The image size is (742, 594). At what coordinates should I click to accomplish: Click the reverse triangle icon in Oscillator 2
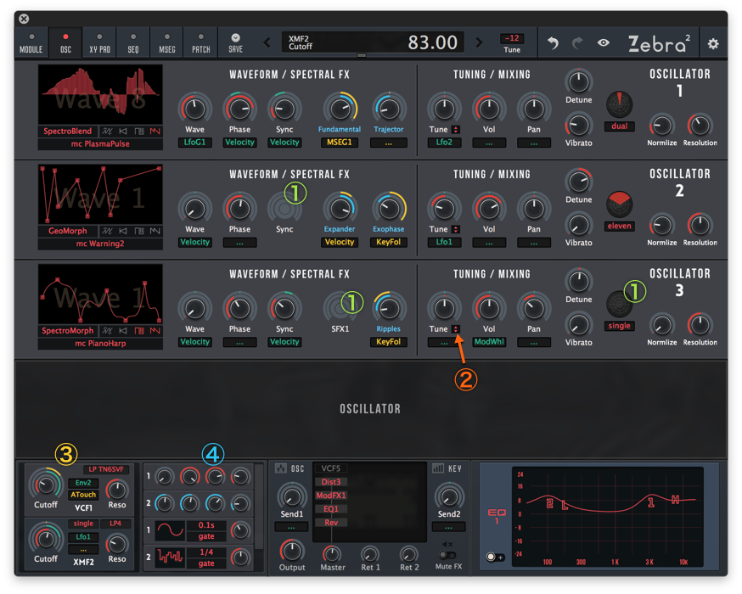pyautogui.click(x=123, y=231)
